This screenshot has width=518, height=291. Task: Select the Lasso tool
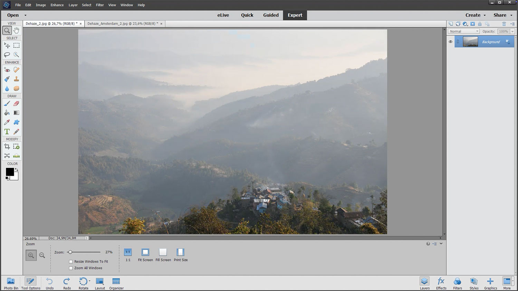click(x=7, y=55)
